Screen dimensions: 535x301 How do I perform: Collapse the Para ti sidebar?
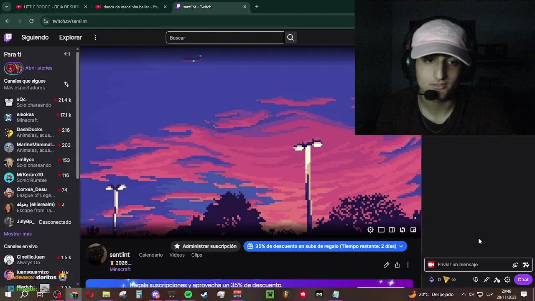(x=67, y=54)
